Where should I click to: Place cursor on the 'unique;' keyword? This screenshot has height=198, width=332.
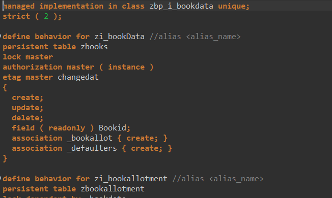[234, 6]
